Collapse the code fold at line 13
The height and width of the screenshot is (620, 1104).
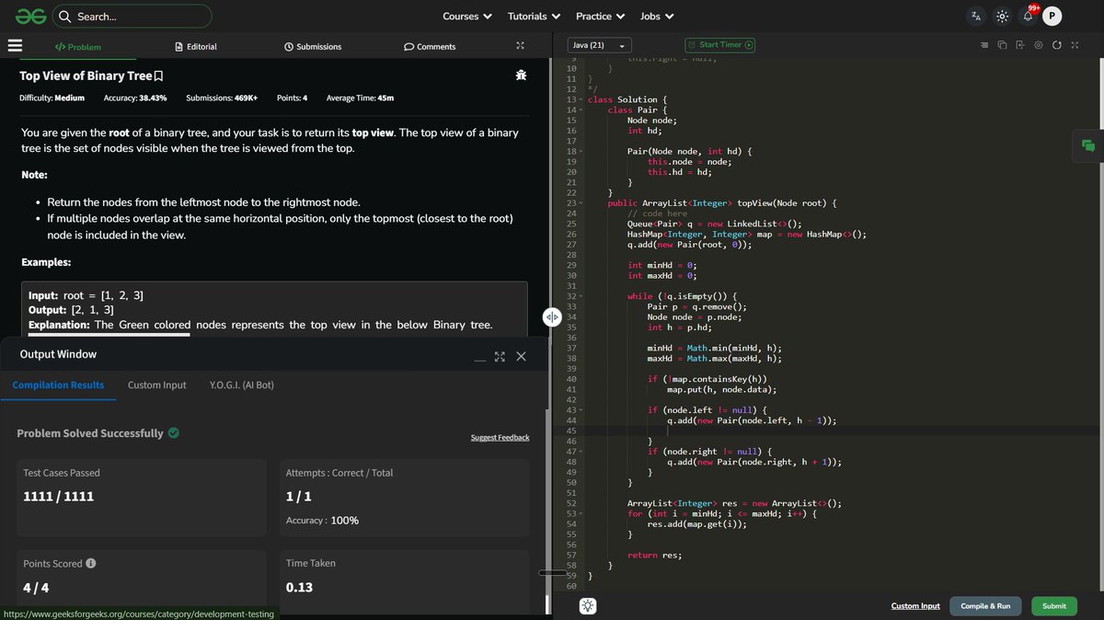pos(581,99)
